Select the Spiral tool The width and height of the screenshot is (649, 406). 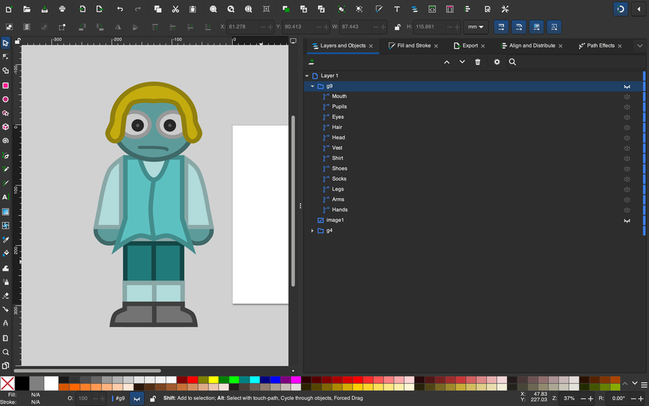[6, 141]
